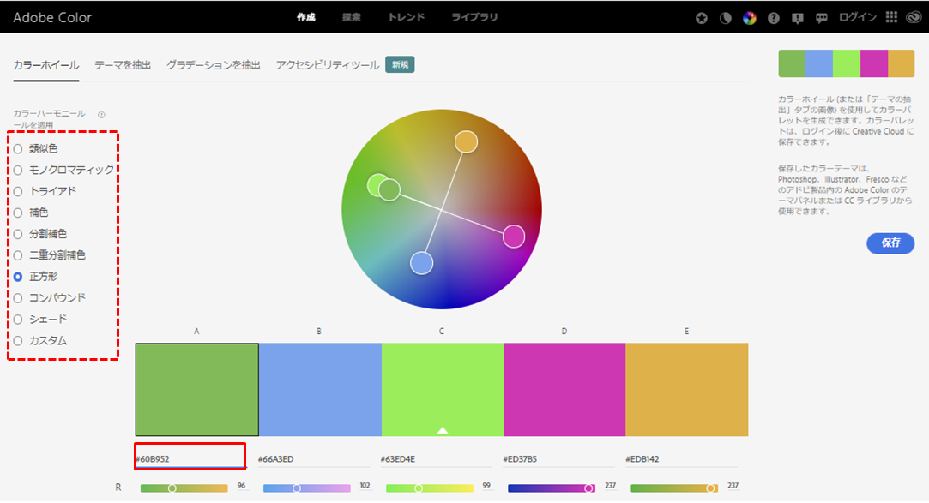
Task: Click the star icon in the header
Action: pyautogui.click(x=702, y=18)
